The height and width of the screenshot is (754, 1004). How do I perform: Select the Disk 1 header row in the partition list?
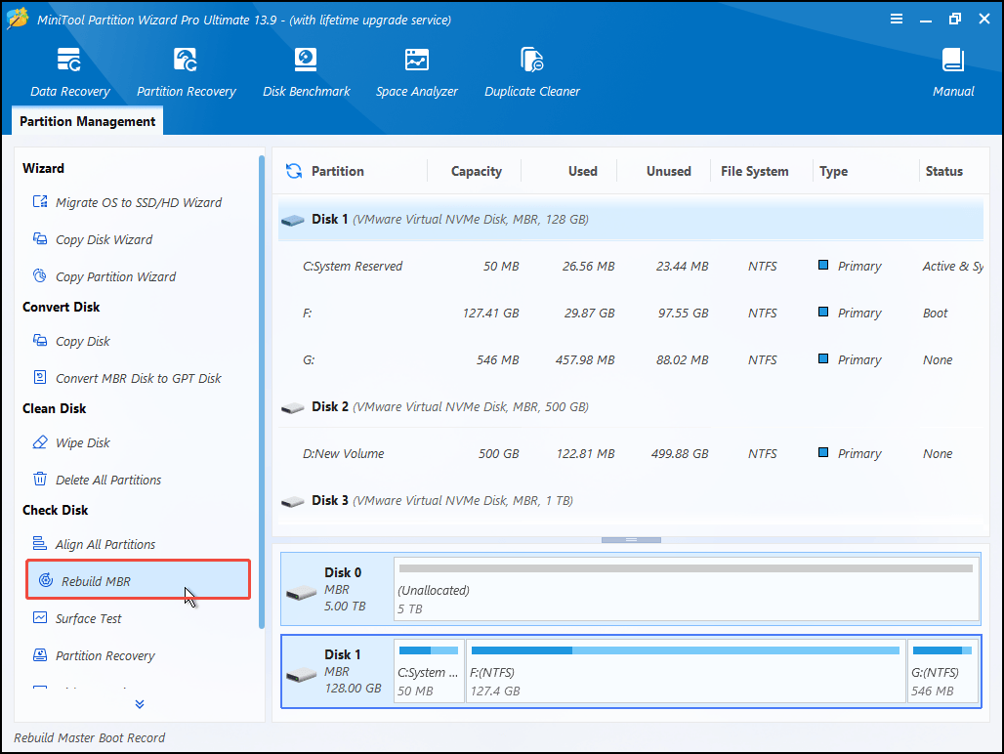631,220
